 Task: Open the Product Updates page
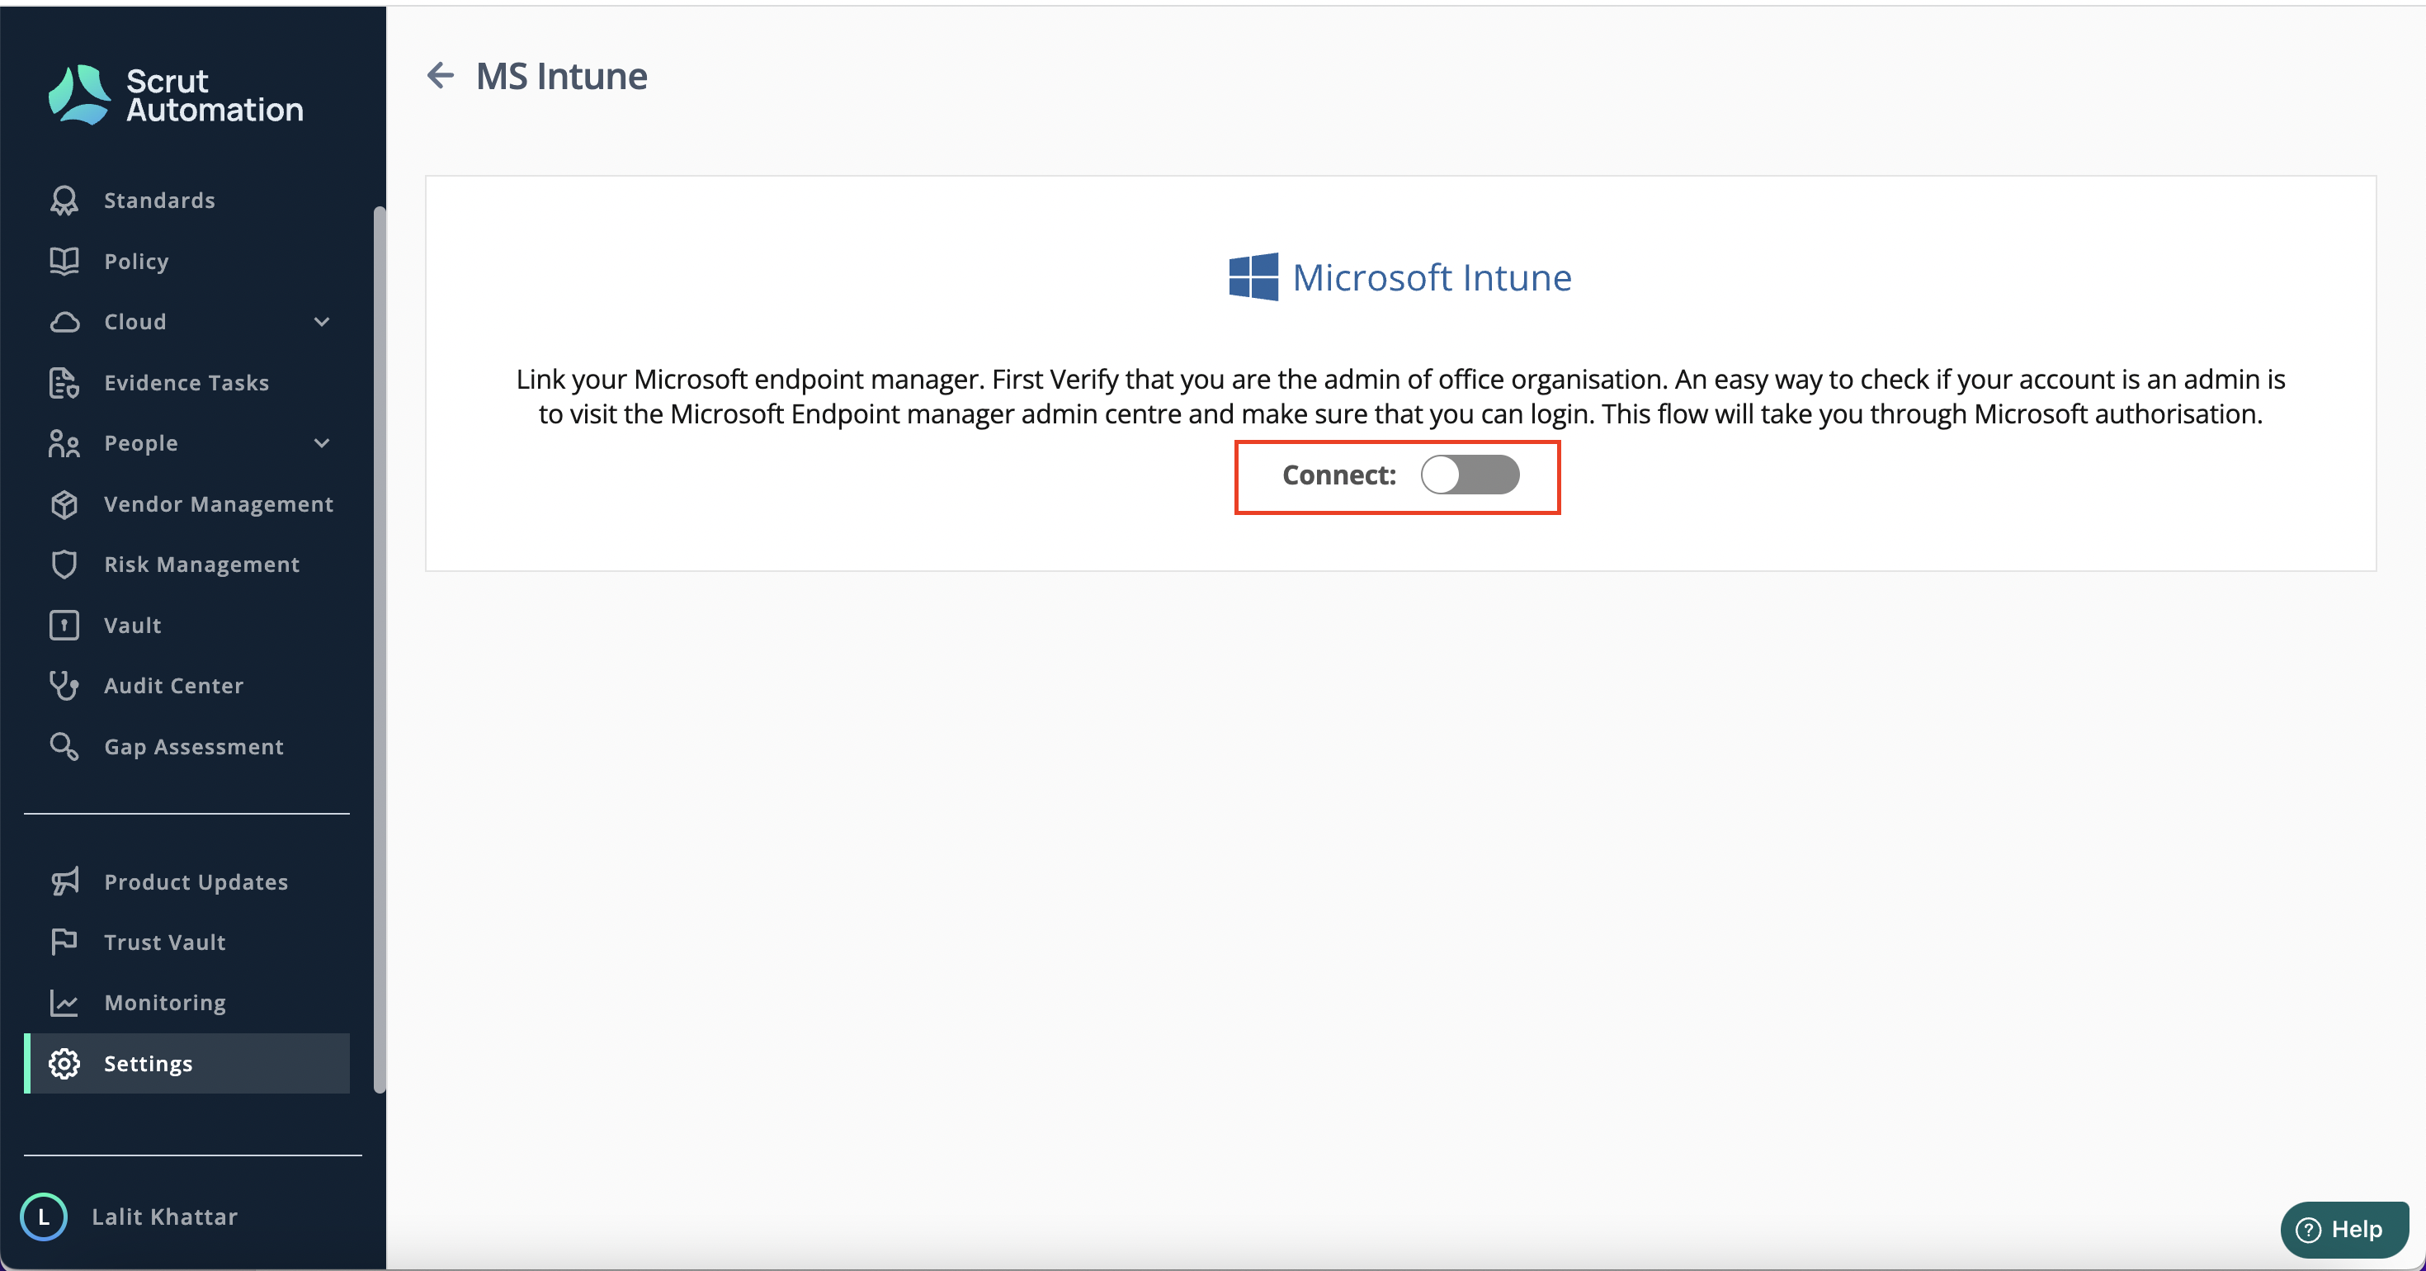click(186, 881)
